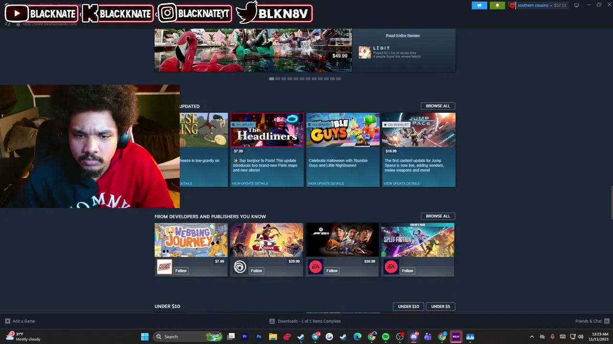View update details for Jump Space
The width and height of the screenshot is (613, 344).
point(401,183)
